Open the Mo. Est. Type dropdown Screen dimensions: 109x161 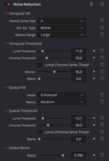tap(62, 28)
